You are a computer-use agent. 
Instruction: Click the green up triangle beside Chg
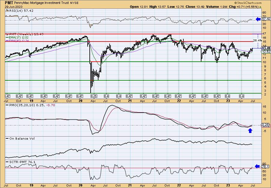(260, 7)
